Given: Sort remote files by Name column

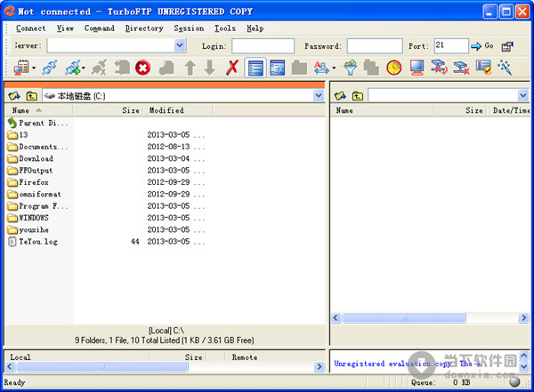Looking at the screenshot, I should (382, 110).
